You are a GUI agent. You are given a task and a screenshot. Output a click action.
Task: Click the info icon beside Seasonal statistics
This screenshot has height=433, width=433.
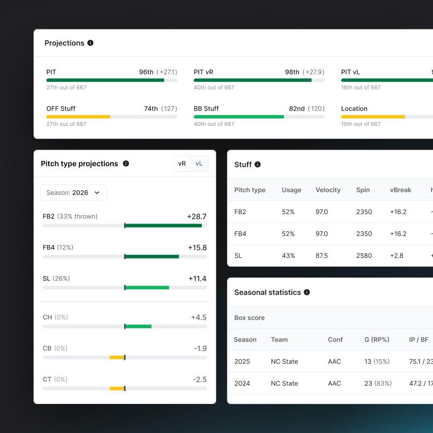click(307, 292)
